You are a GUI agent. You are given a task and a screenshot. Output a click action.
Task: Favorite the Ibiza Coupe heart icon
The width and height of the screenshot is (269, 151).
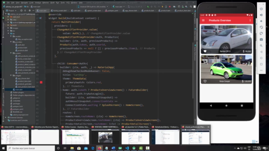click(205, 81)
